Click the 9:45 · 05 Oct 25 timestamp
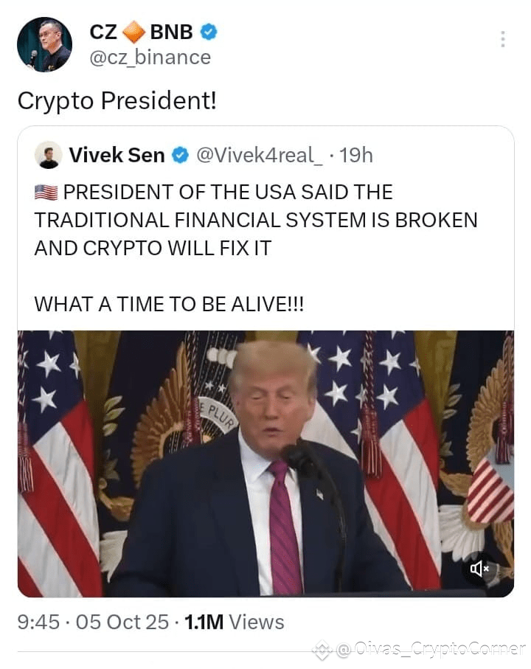This screenshot has width=531, height=669. [93, 622]
